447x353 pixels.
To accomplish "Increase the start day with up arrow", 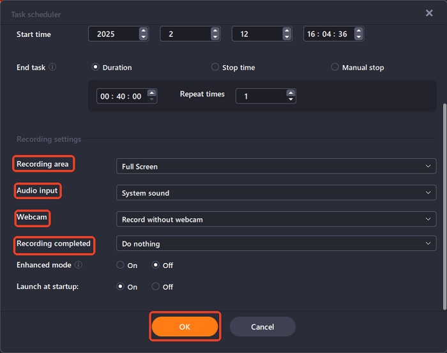I will [287, 31].
